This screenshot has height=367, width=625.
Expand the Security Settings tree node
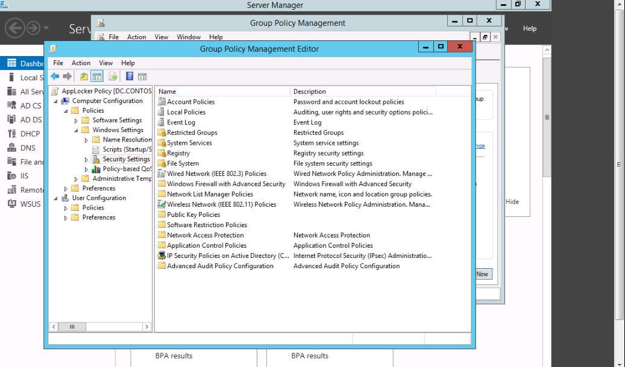(x=86, y=159)
